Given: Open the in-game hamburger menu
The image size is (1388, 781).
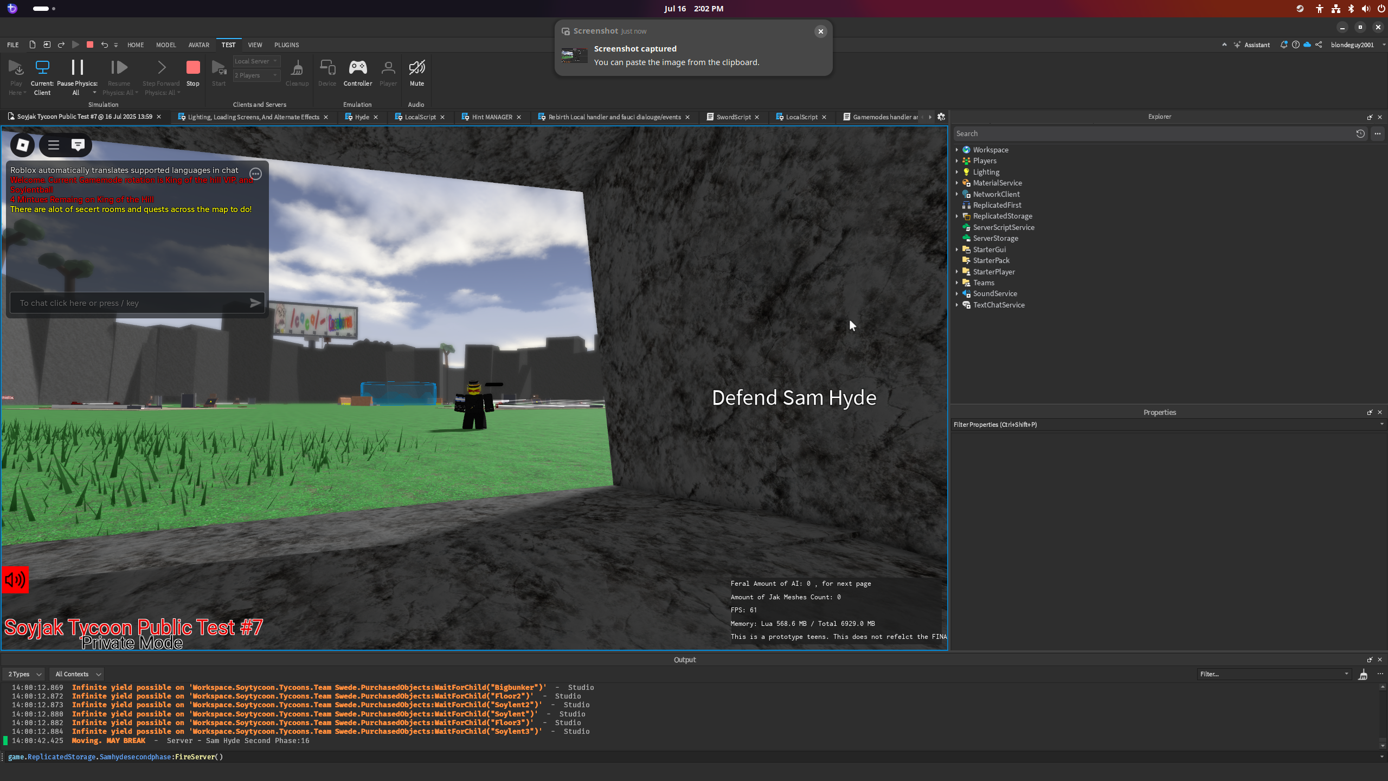Looking at the screenshot, I should point(54,145).
